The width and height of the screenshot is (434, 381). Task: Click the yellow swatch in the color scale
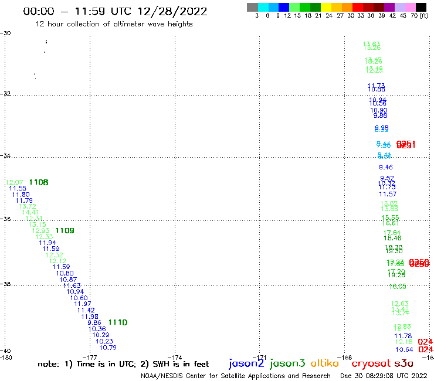326,7
